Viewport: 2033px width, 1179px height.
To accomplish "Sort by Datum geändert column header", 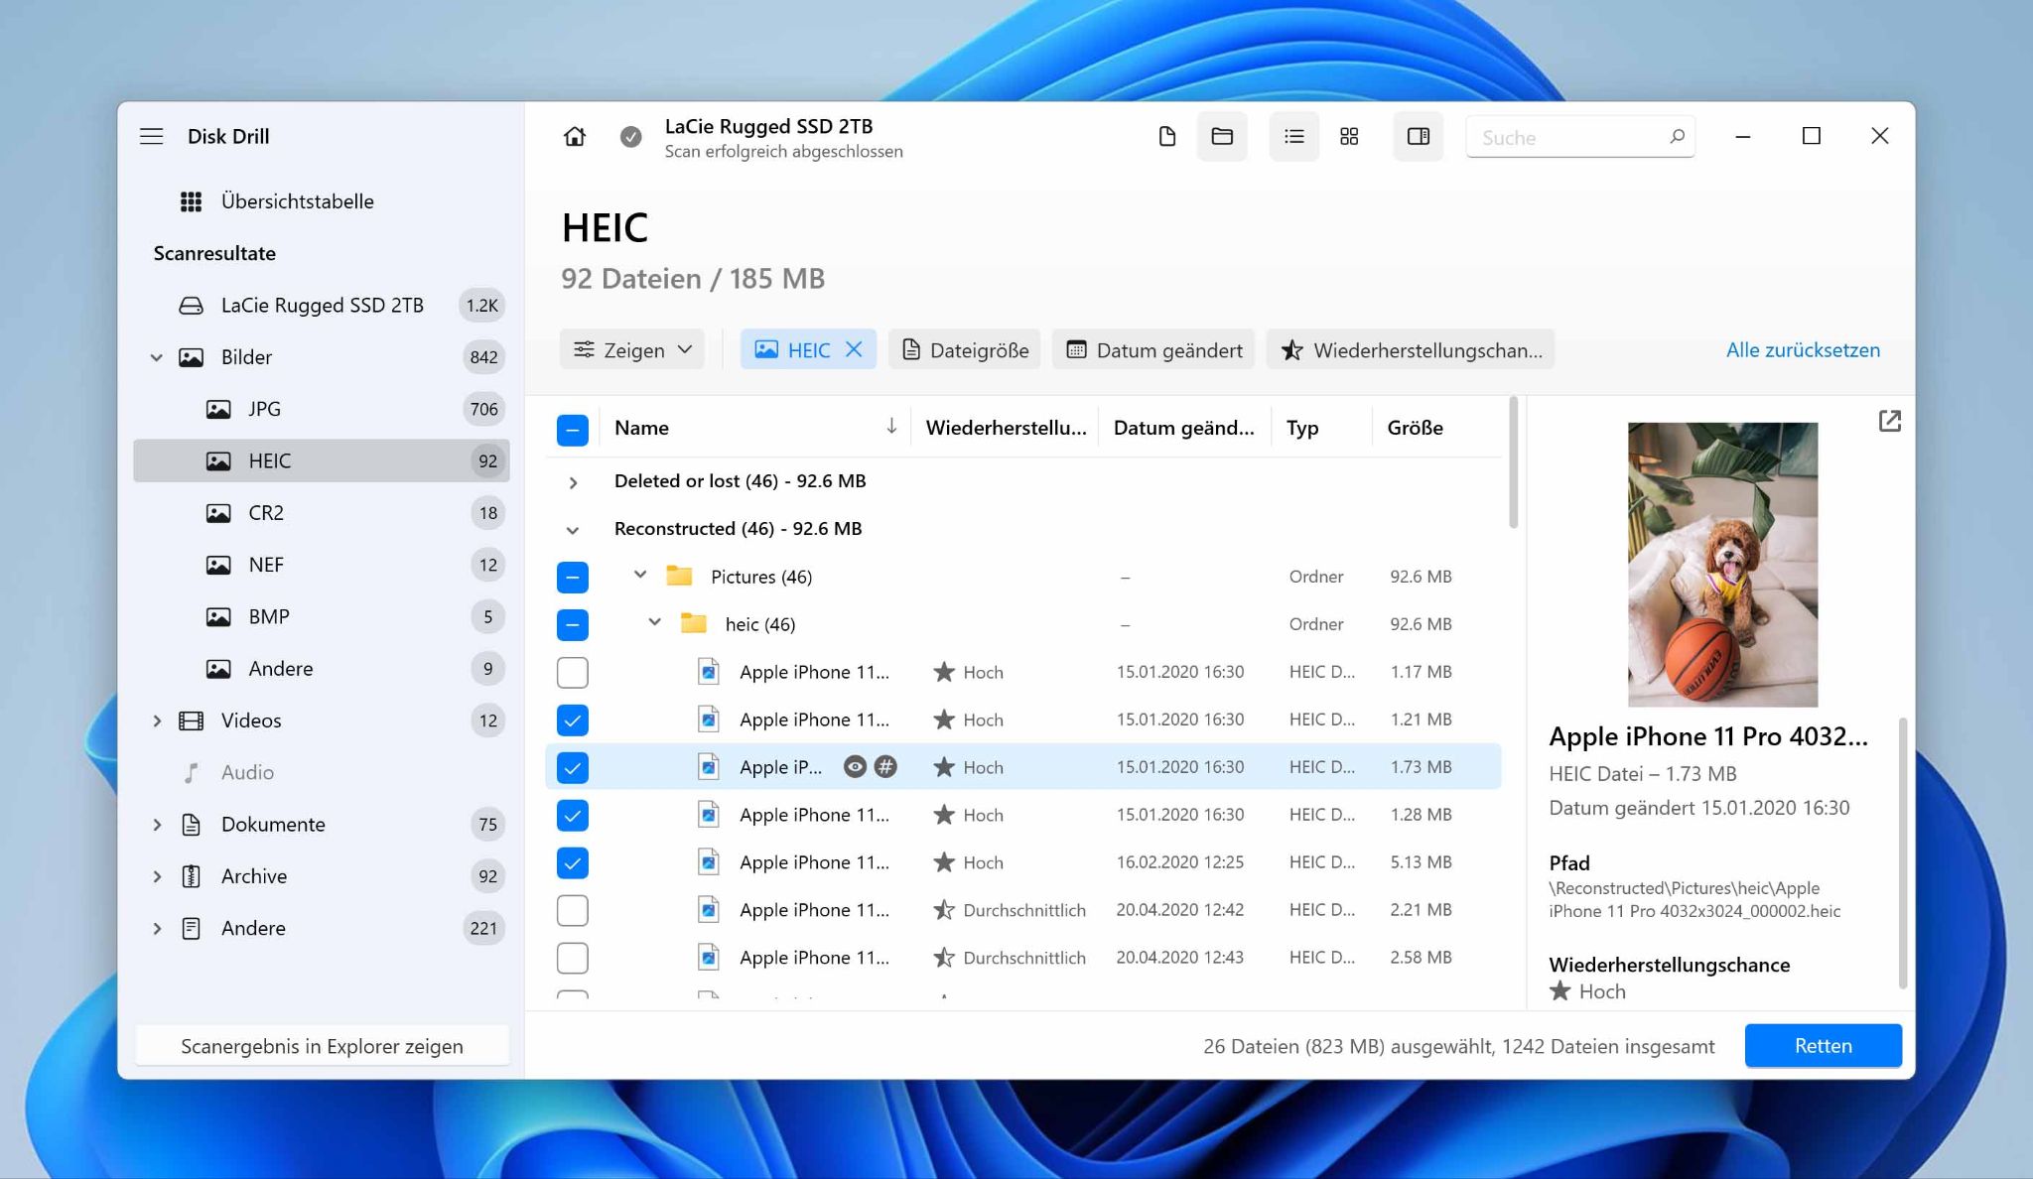I will tap(1183, 428).
